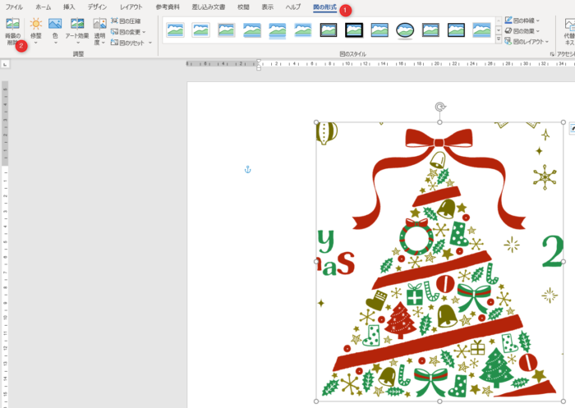Select the thick black frame picture style
The width and height of the screenshot is (575, 408).
click(354, 30)
